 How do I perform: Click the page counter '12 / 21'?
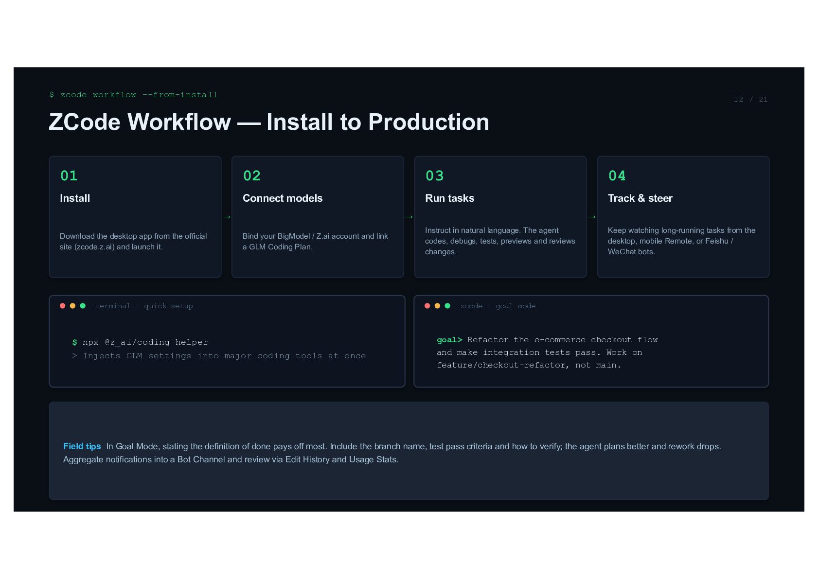pos(750,99)
